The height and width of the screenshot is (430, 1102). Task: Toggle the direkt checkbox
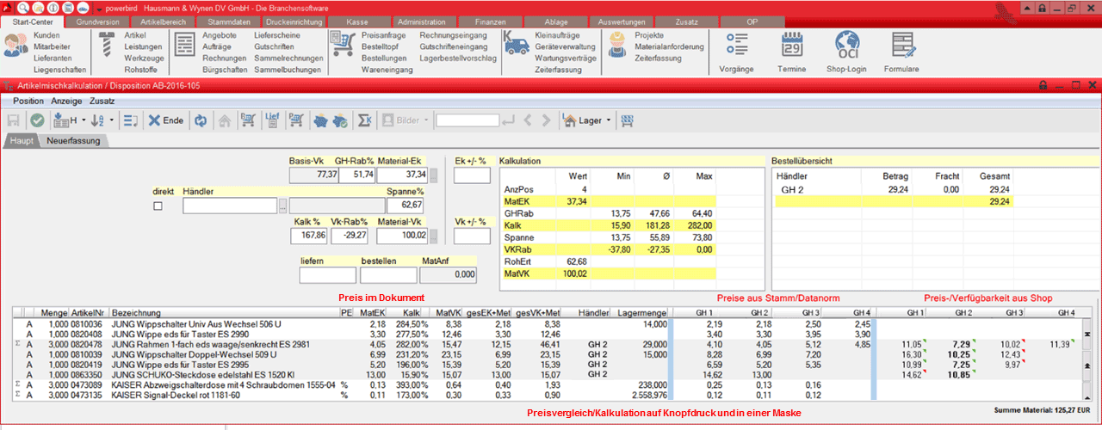(158, 206)
